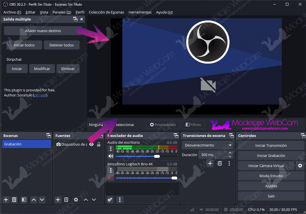
Task: Open the Archivo menu
Action: (x=12, y=12)
